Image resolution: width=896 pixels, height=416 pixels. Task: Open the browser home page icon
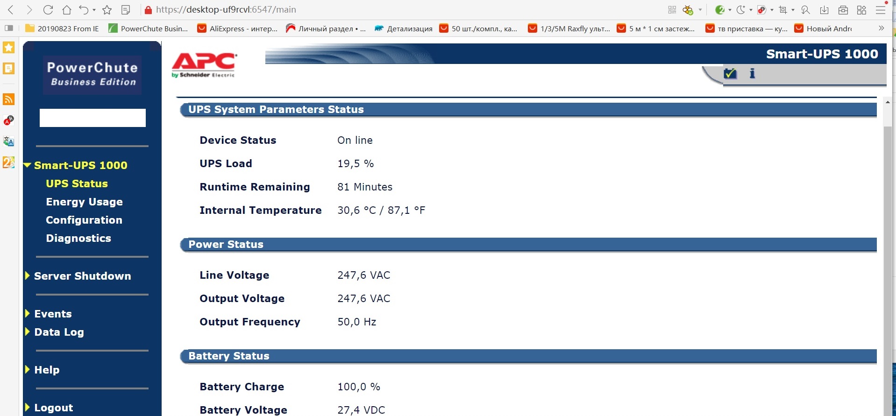point(67,10)
